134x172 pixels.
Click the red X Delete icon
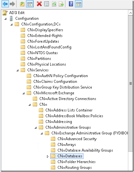(x=39, y=4)
